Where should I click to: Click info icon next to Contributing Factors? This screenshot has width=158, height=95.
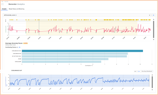17,47
